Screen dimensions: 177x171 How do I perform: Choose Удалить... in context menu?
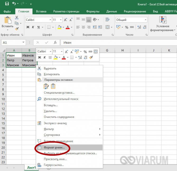coord(70,111)
